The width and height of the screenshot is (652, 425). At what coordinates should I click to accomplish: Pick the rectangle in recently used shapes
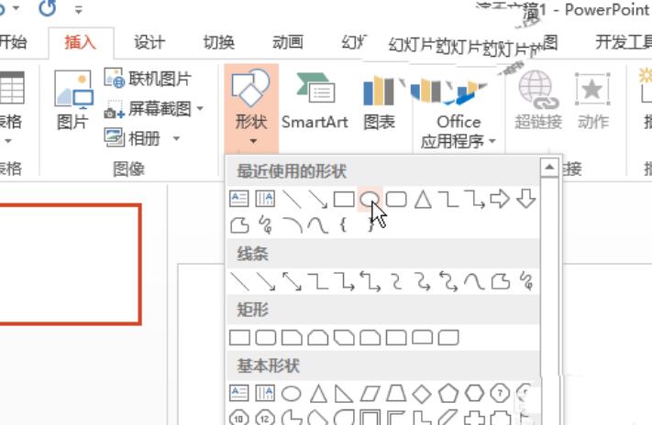(344, 200)
